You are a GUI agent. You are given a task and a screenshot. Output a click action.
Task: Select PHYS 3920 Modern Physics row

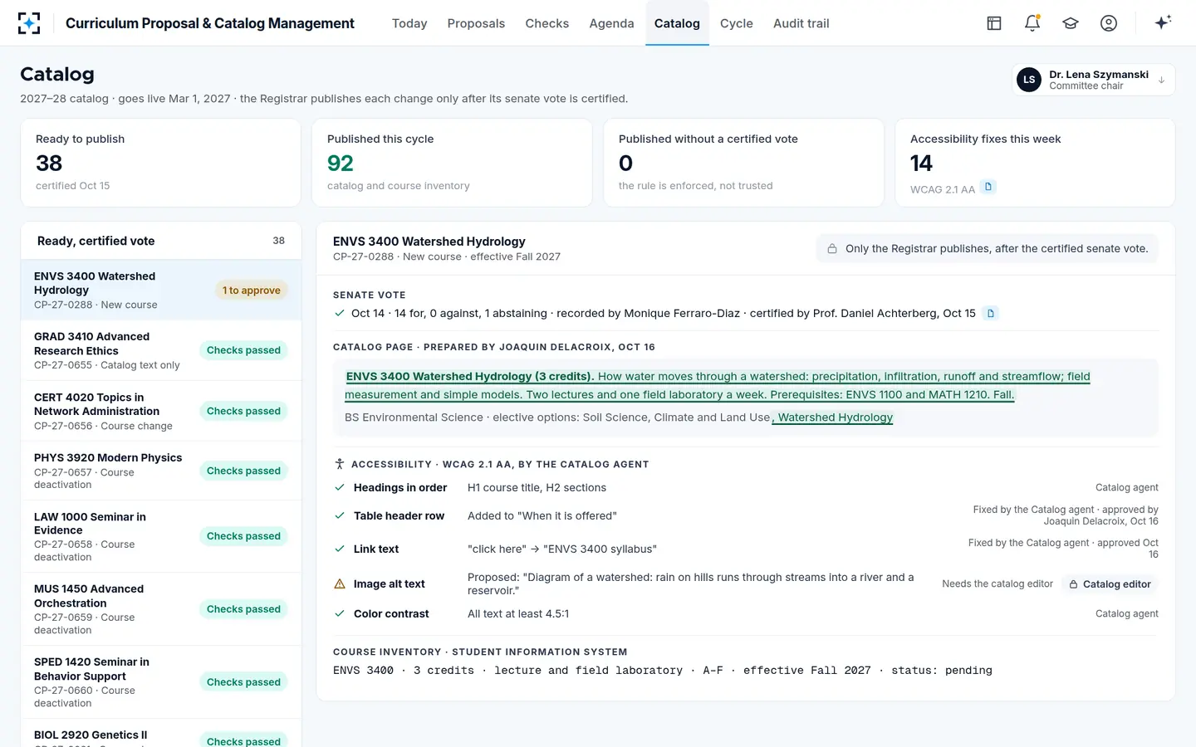pos(161,471)
